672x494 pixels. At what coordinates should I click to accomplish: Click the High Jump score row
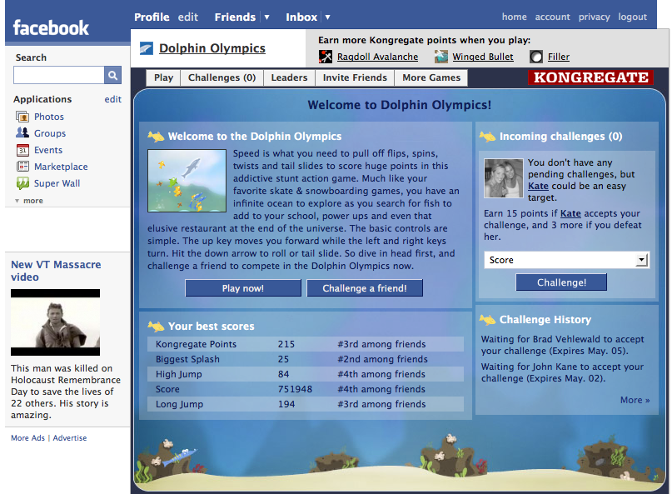(x=306, y=374)
